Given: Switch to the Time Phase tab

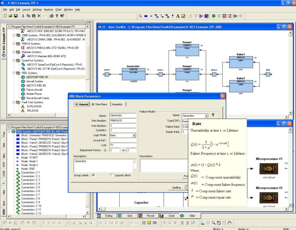Looking at the screenshot, I should [99, 104].
